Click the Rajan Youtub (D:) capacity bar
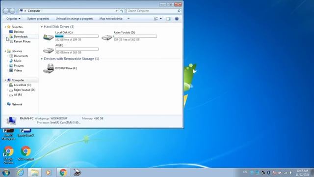Image resolution: width=314 pixels, height=177 pixels. click(x=135, y=36)
